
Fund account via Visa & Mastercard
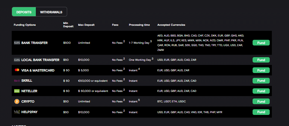point(261,70)
